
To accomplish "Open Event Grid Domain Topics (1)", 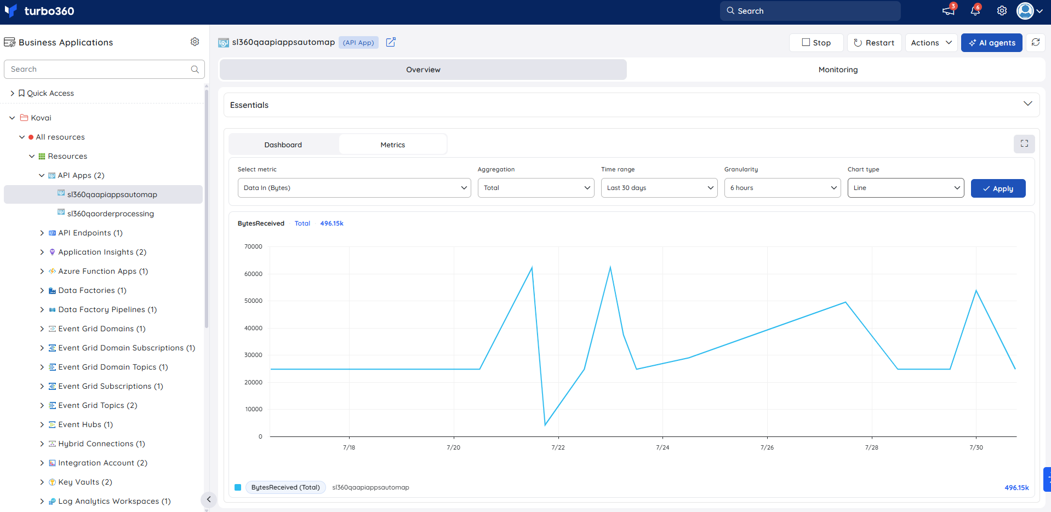I will click(113, 367).
